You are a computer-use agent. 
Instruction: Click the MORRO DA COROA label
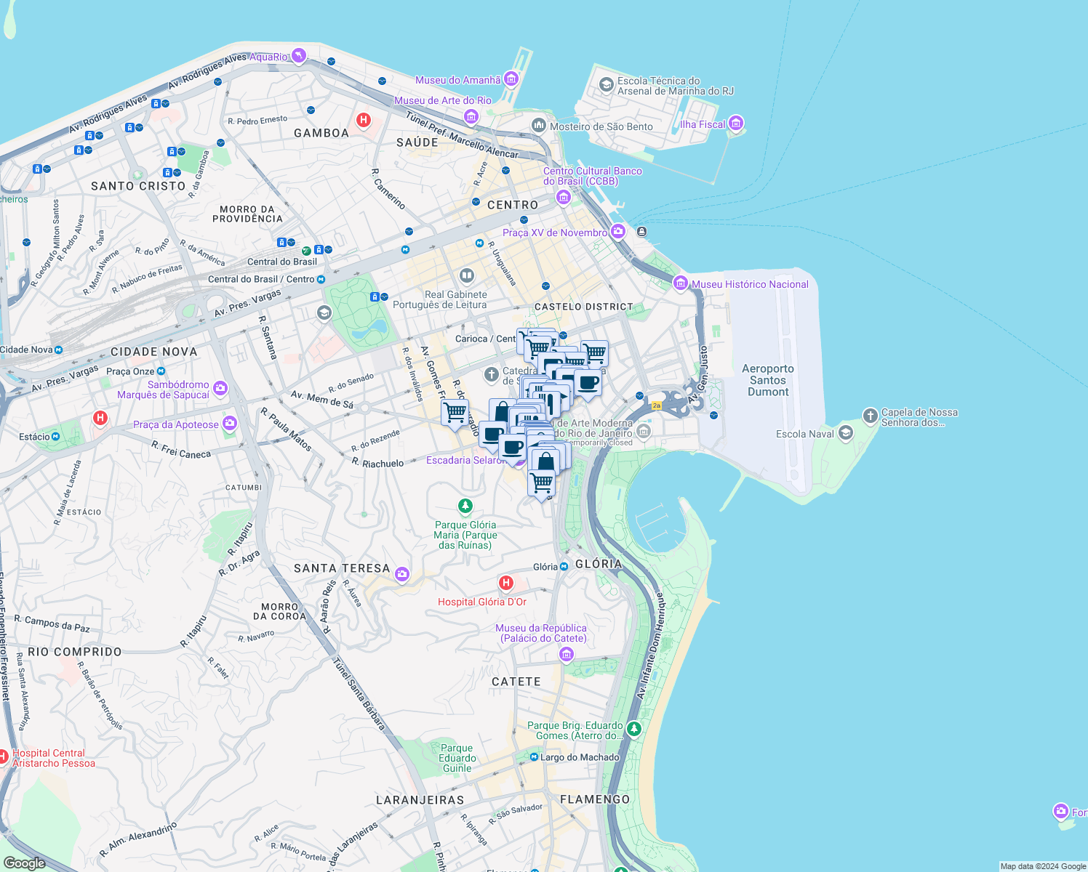pos(279,611)
